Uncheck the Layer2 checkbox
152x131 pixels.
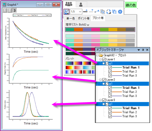(104, 80)
